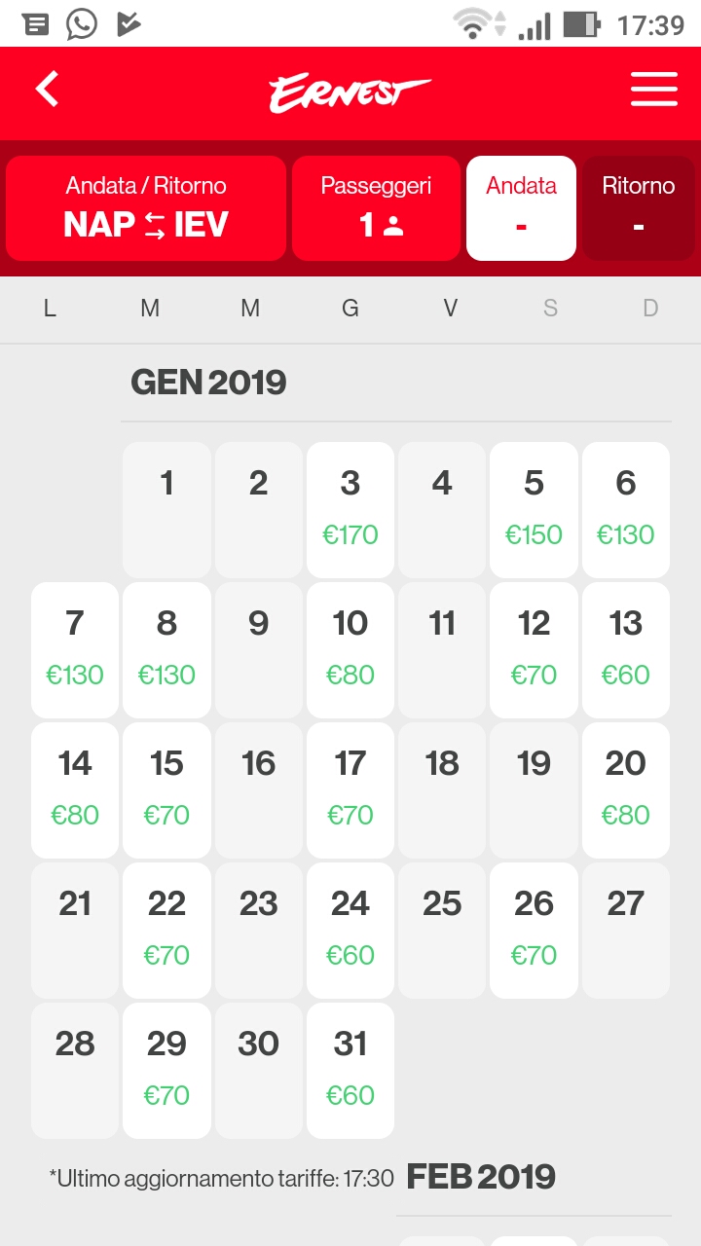Select January 3 priced at €170
The width and height of the screenshot is (701, 1246).
click(x=350, y=509)
